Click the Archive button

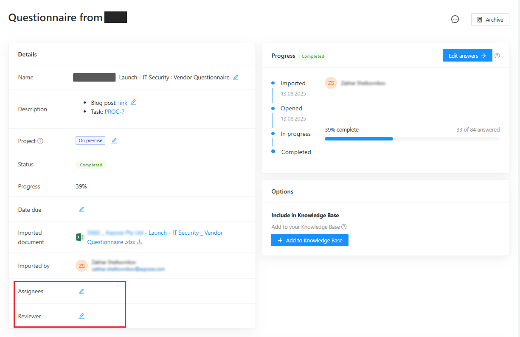[x=490, y=20]
